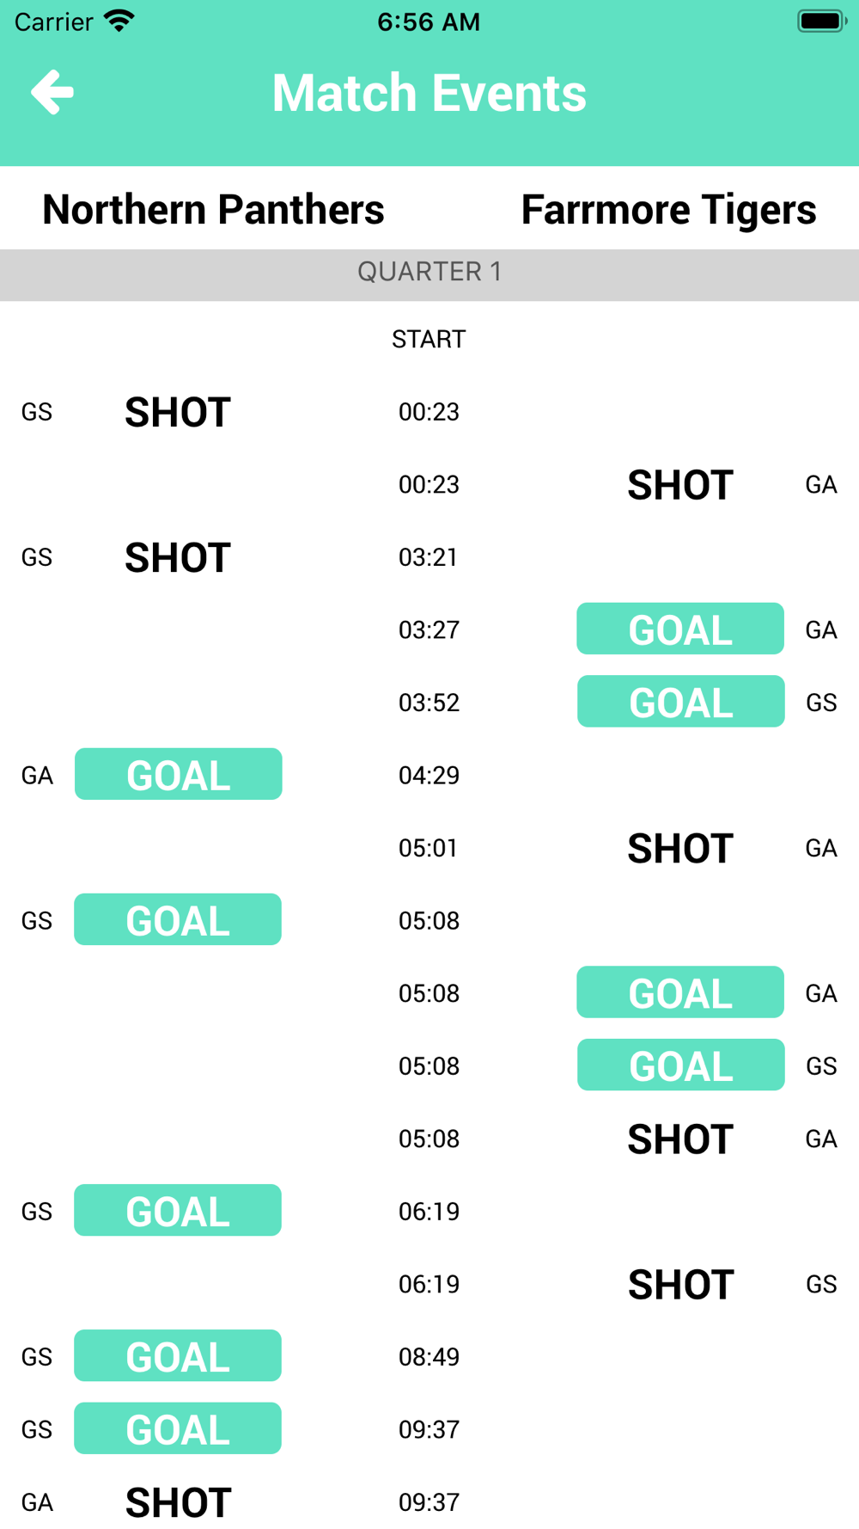Tap Panthers GOAL badge at 06:19
The image size is (859, 1529).
178,1211
